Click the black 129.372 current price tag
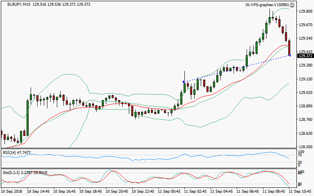314x196 pixels. point(305,56)
